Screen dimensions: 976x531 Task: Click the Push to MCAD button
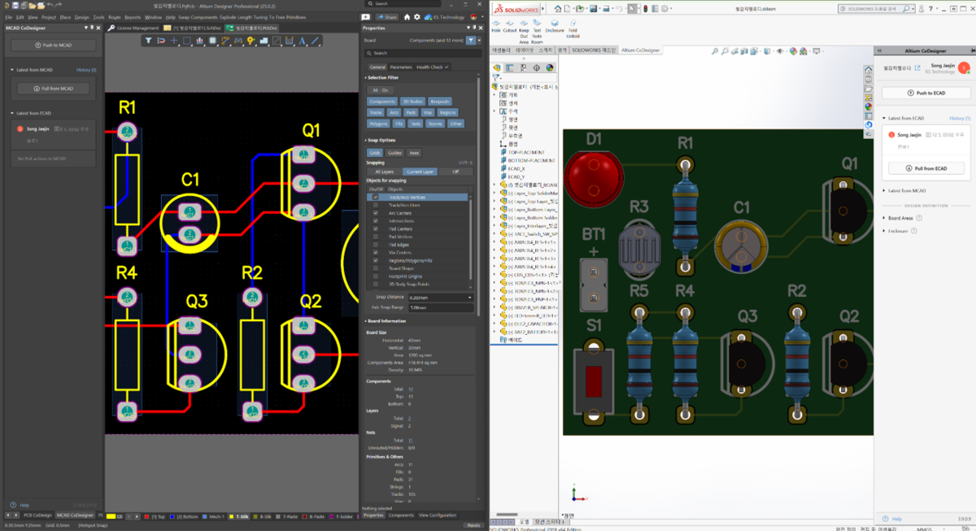tap(53, 44)
